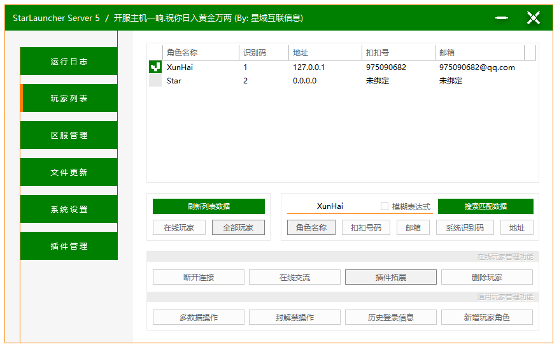This screenshot has width=559, height=349.
Task: Show 全部玩家 in the list
Action: [238, 227]
